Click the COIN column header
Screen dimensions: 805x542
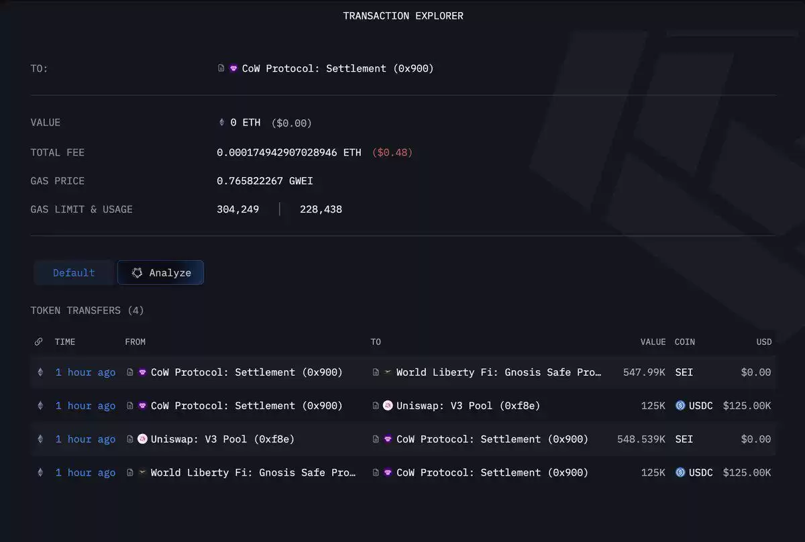coord(685,342)
